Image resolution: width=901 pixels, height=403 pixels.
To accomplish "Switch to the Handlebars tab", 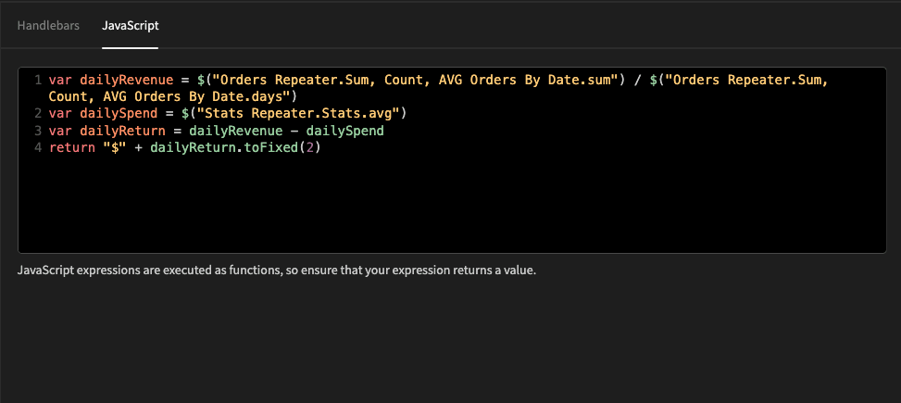I will click(x=48, y=26).
